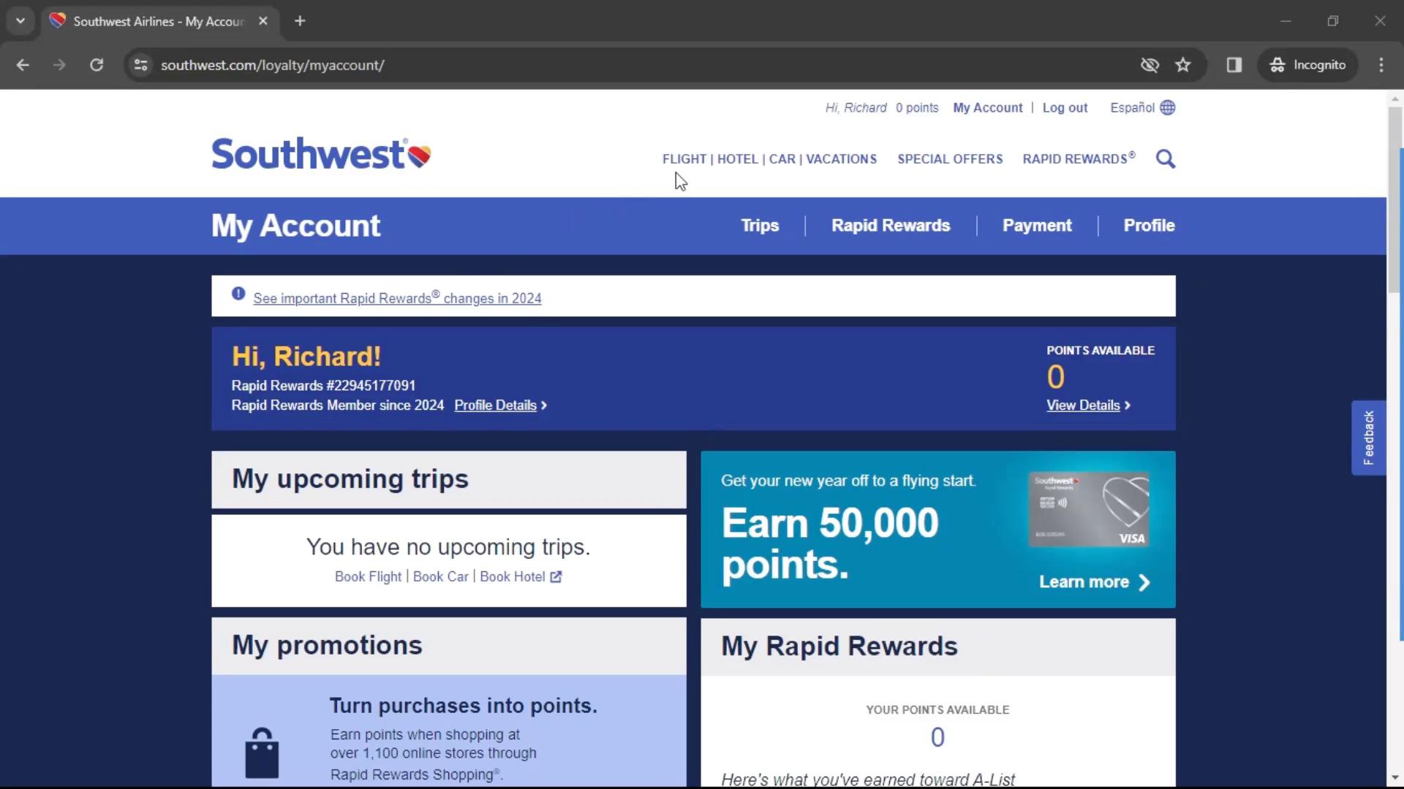Click the incognito mode icon
1404x789 pixels.
1277,64
